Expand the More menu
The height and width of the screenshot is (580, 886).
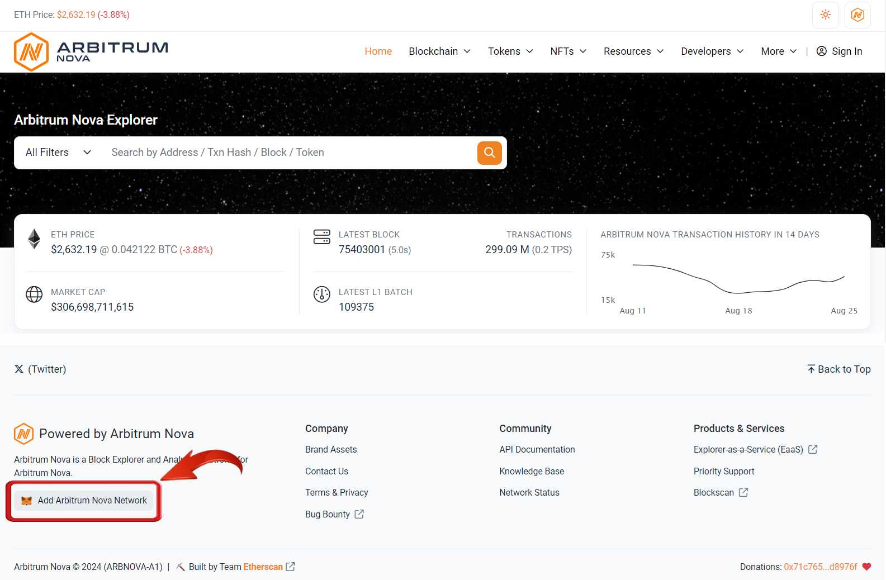tap(779, 51)
